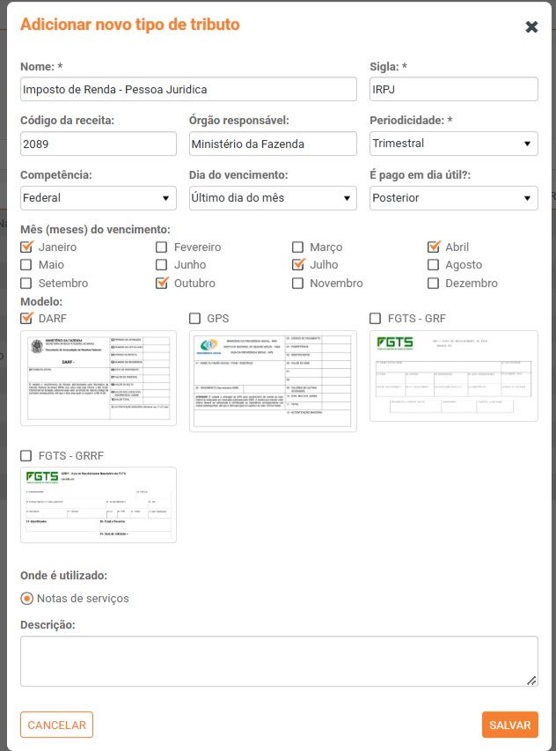
Task: Close the add tax type dialog
Action: [x=531, y=26]
